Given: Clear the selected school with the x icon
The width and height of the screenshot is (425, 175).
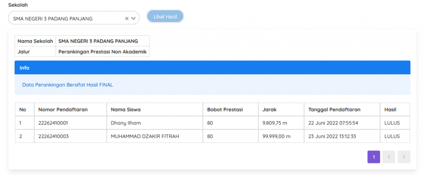Looking at the screenshot, I should pos(127,18).
